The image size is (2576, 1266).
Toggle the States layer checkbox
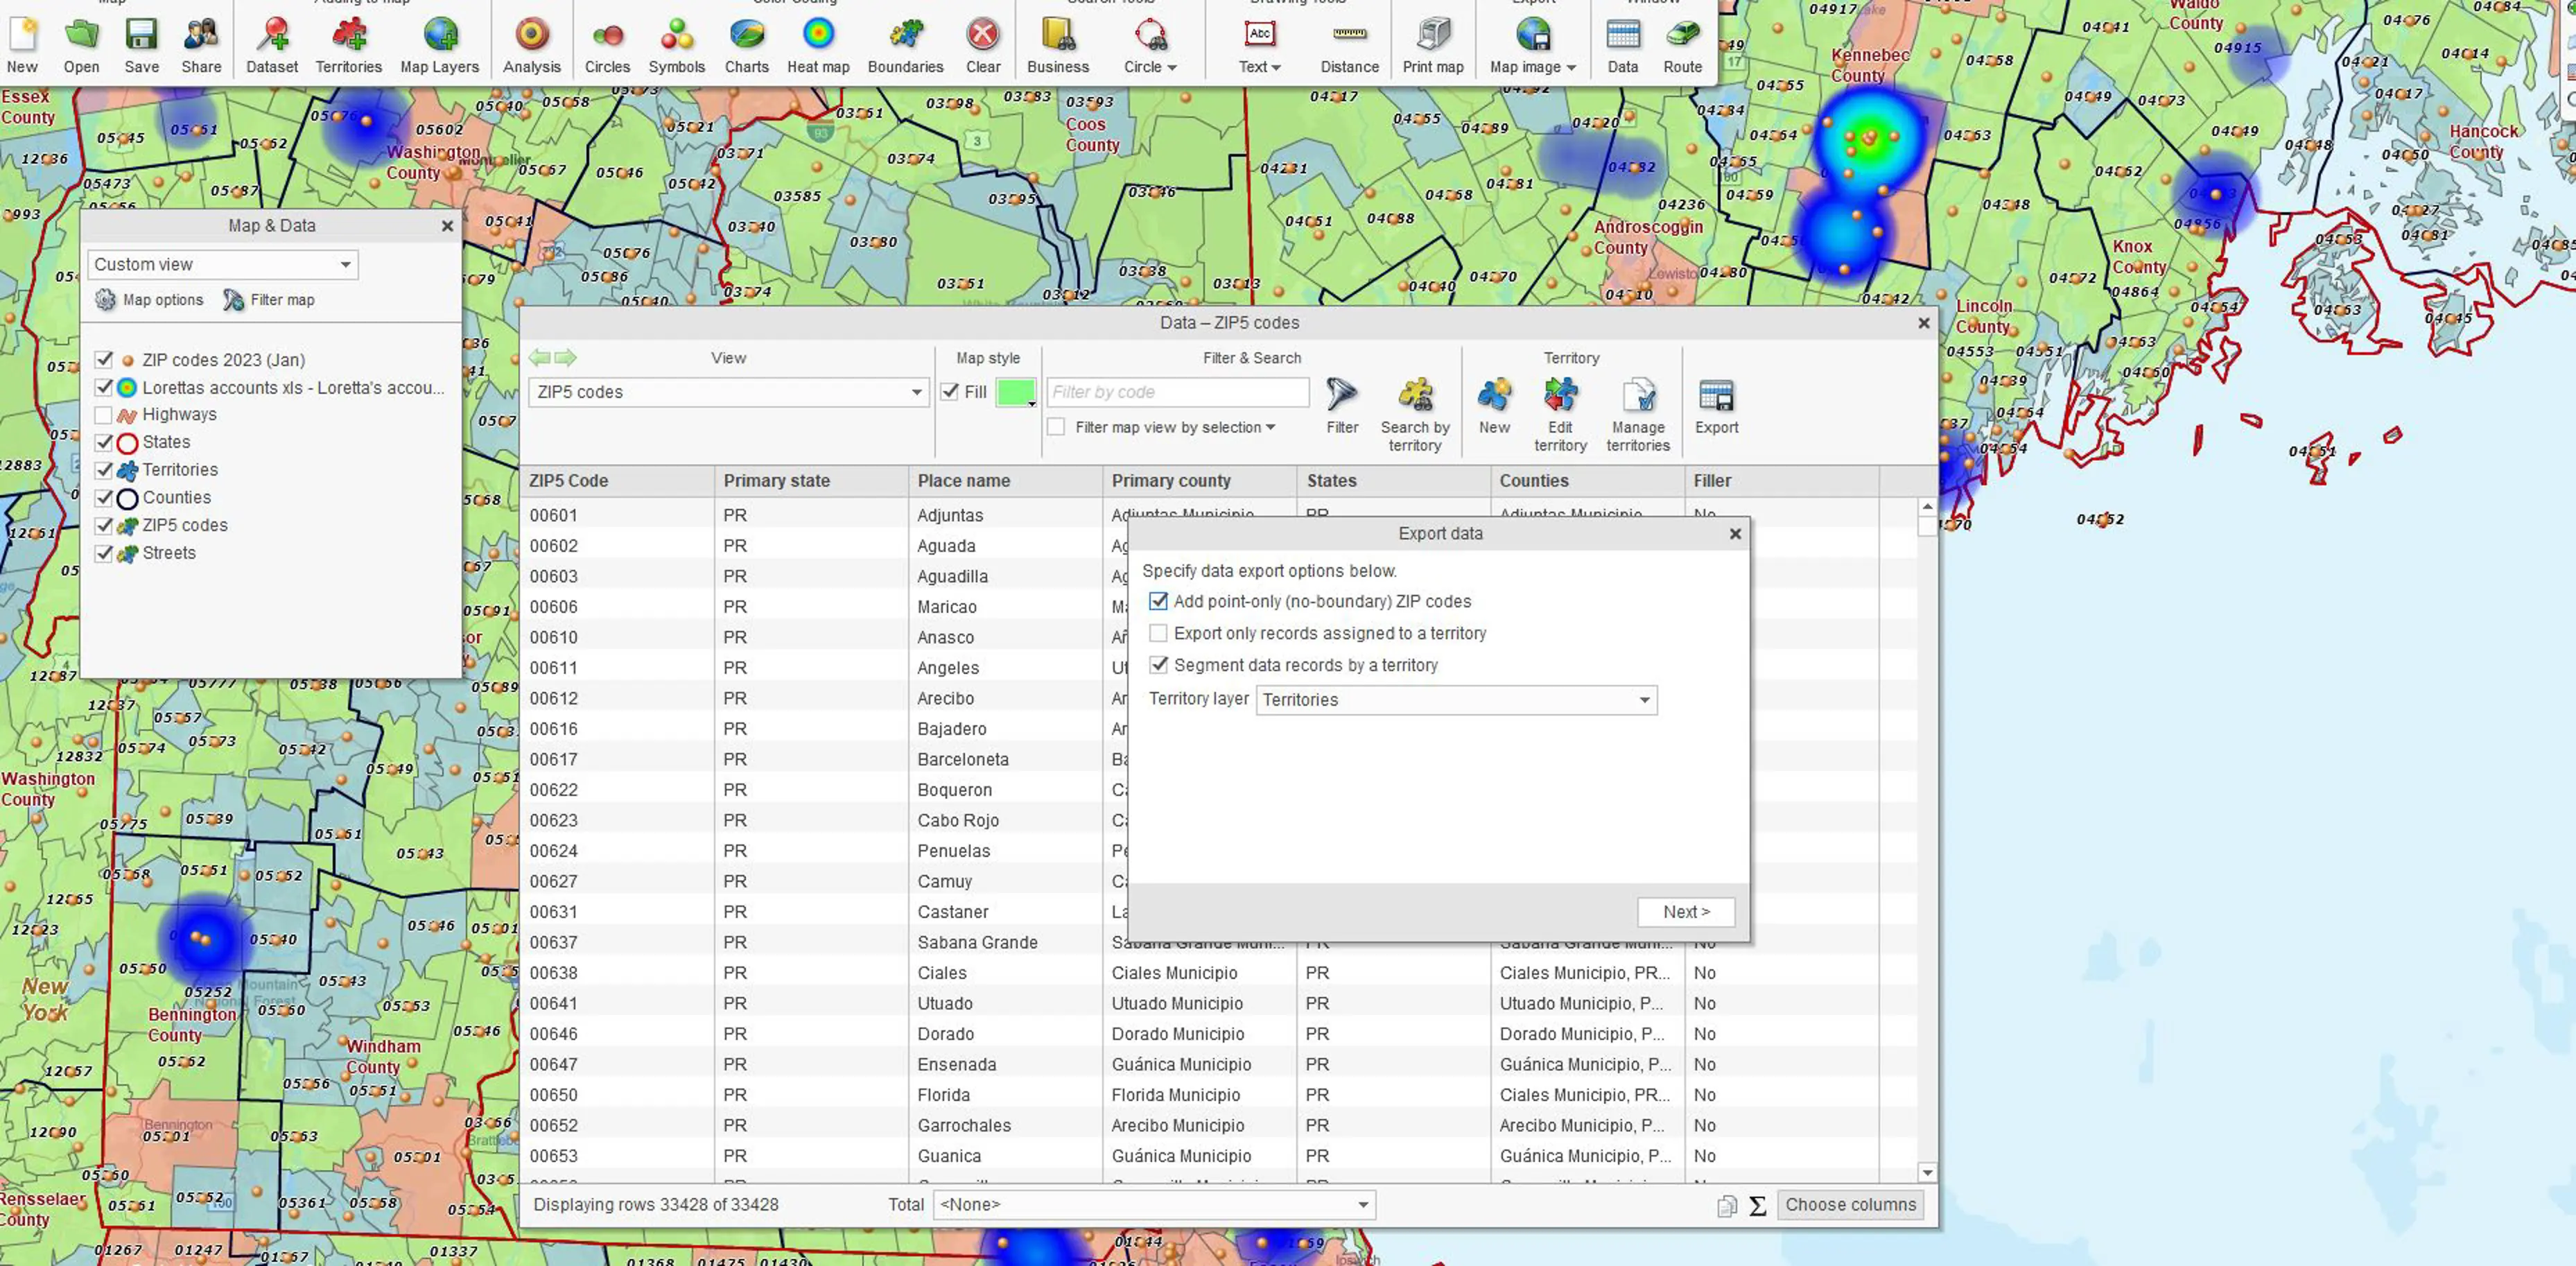(104, 442)
